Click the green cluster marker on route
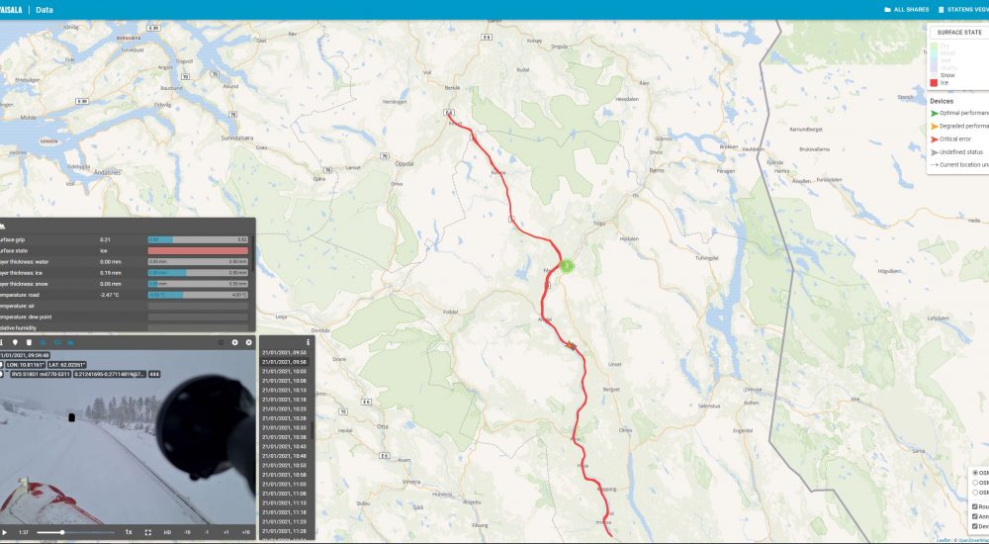This screenshot has width=989, height=544. click(567, 266)
